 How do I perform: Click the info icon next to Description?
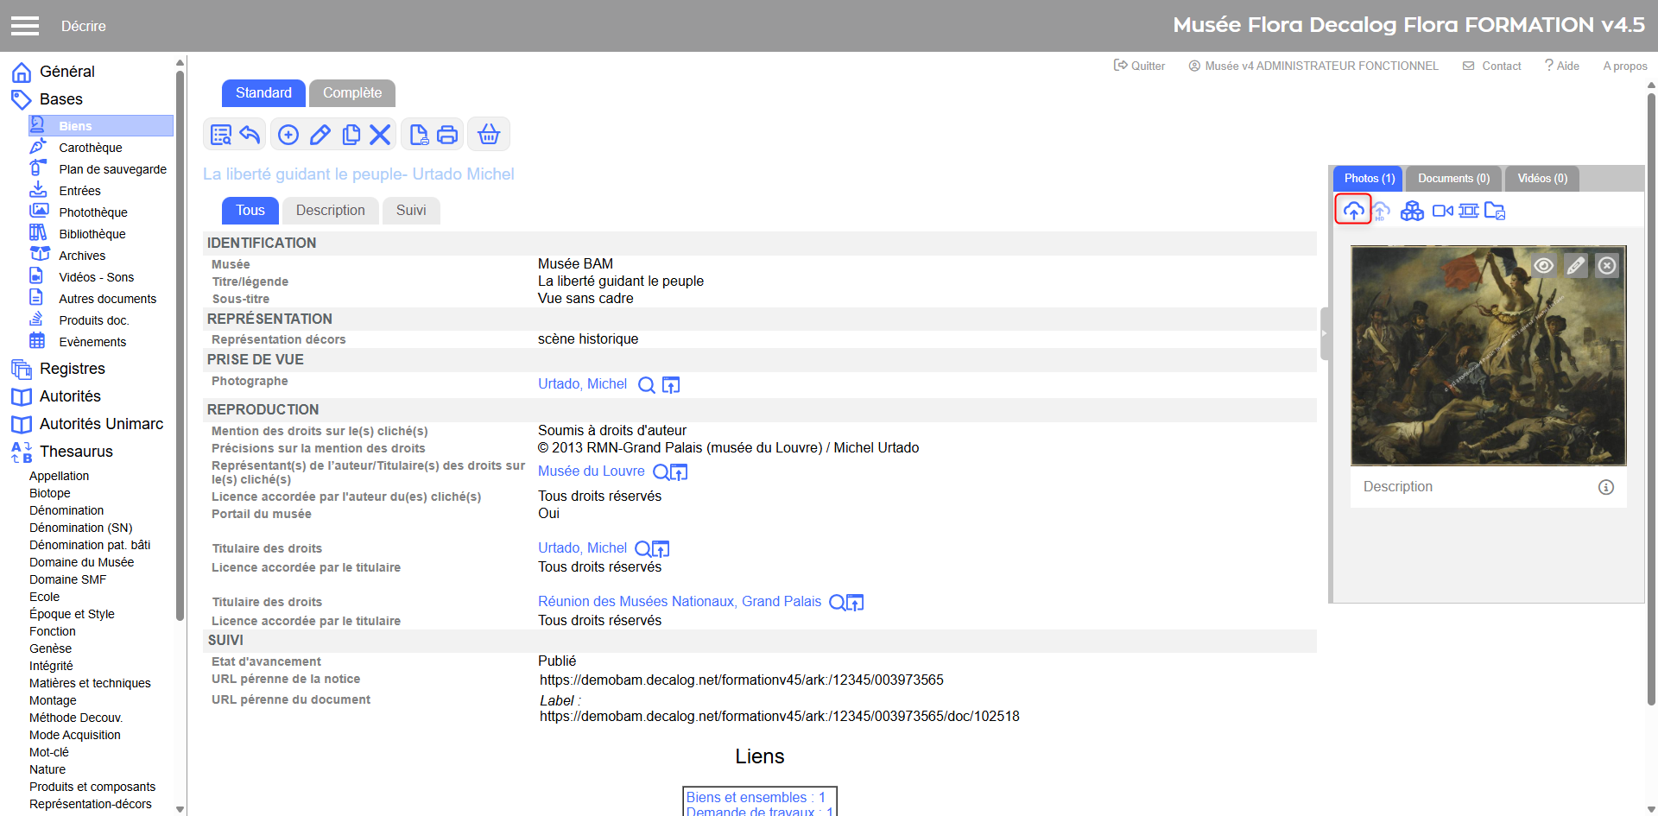click(x=1605, y=487)
